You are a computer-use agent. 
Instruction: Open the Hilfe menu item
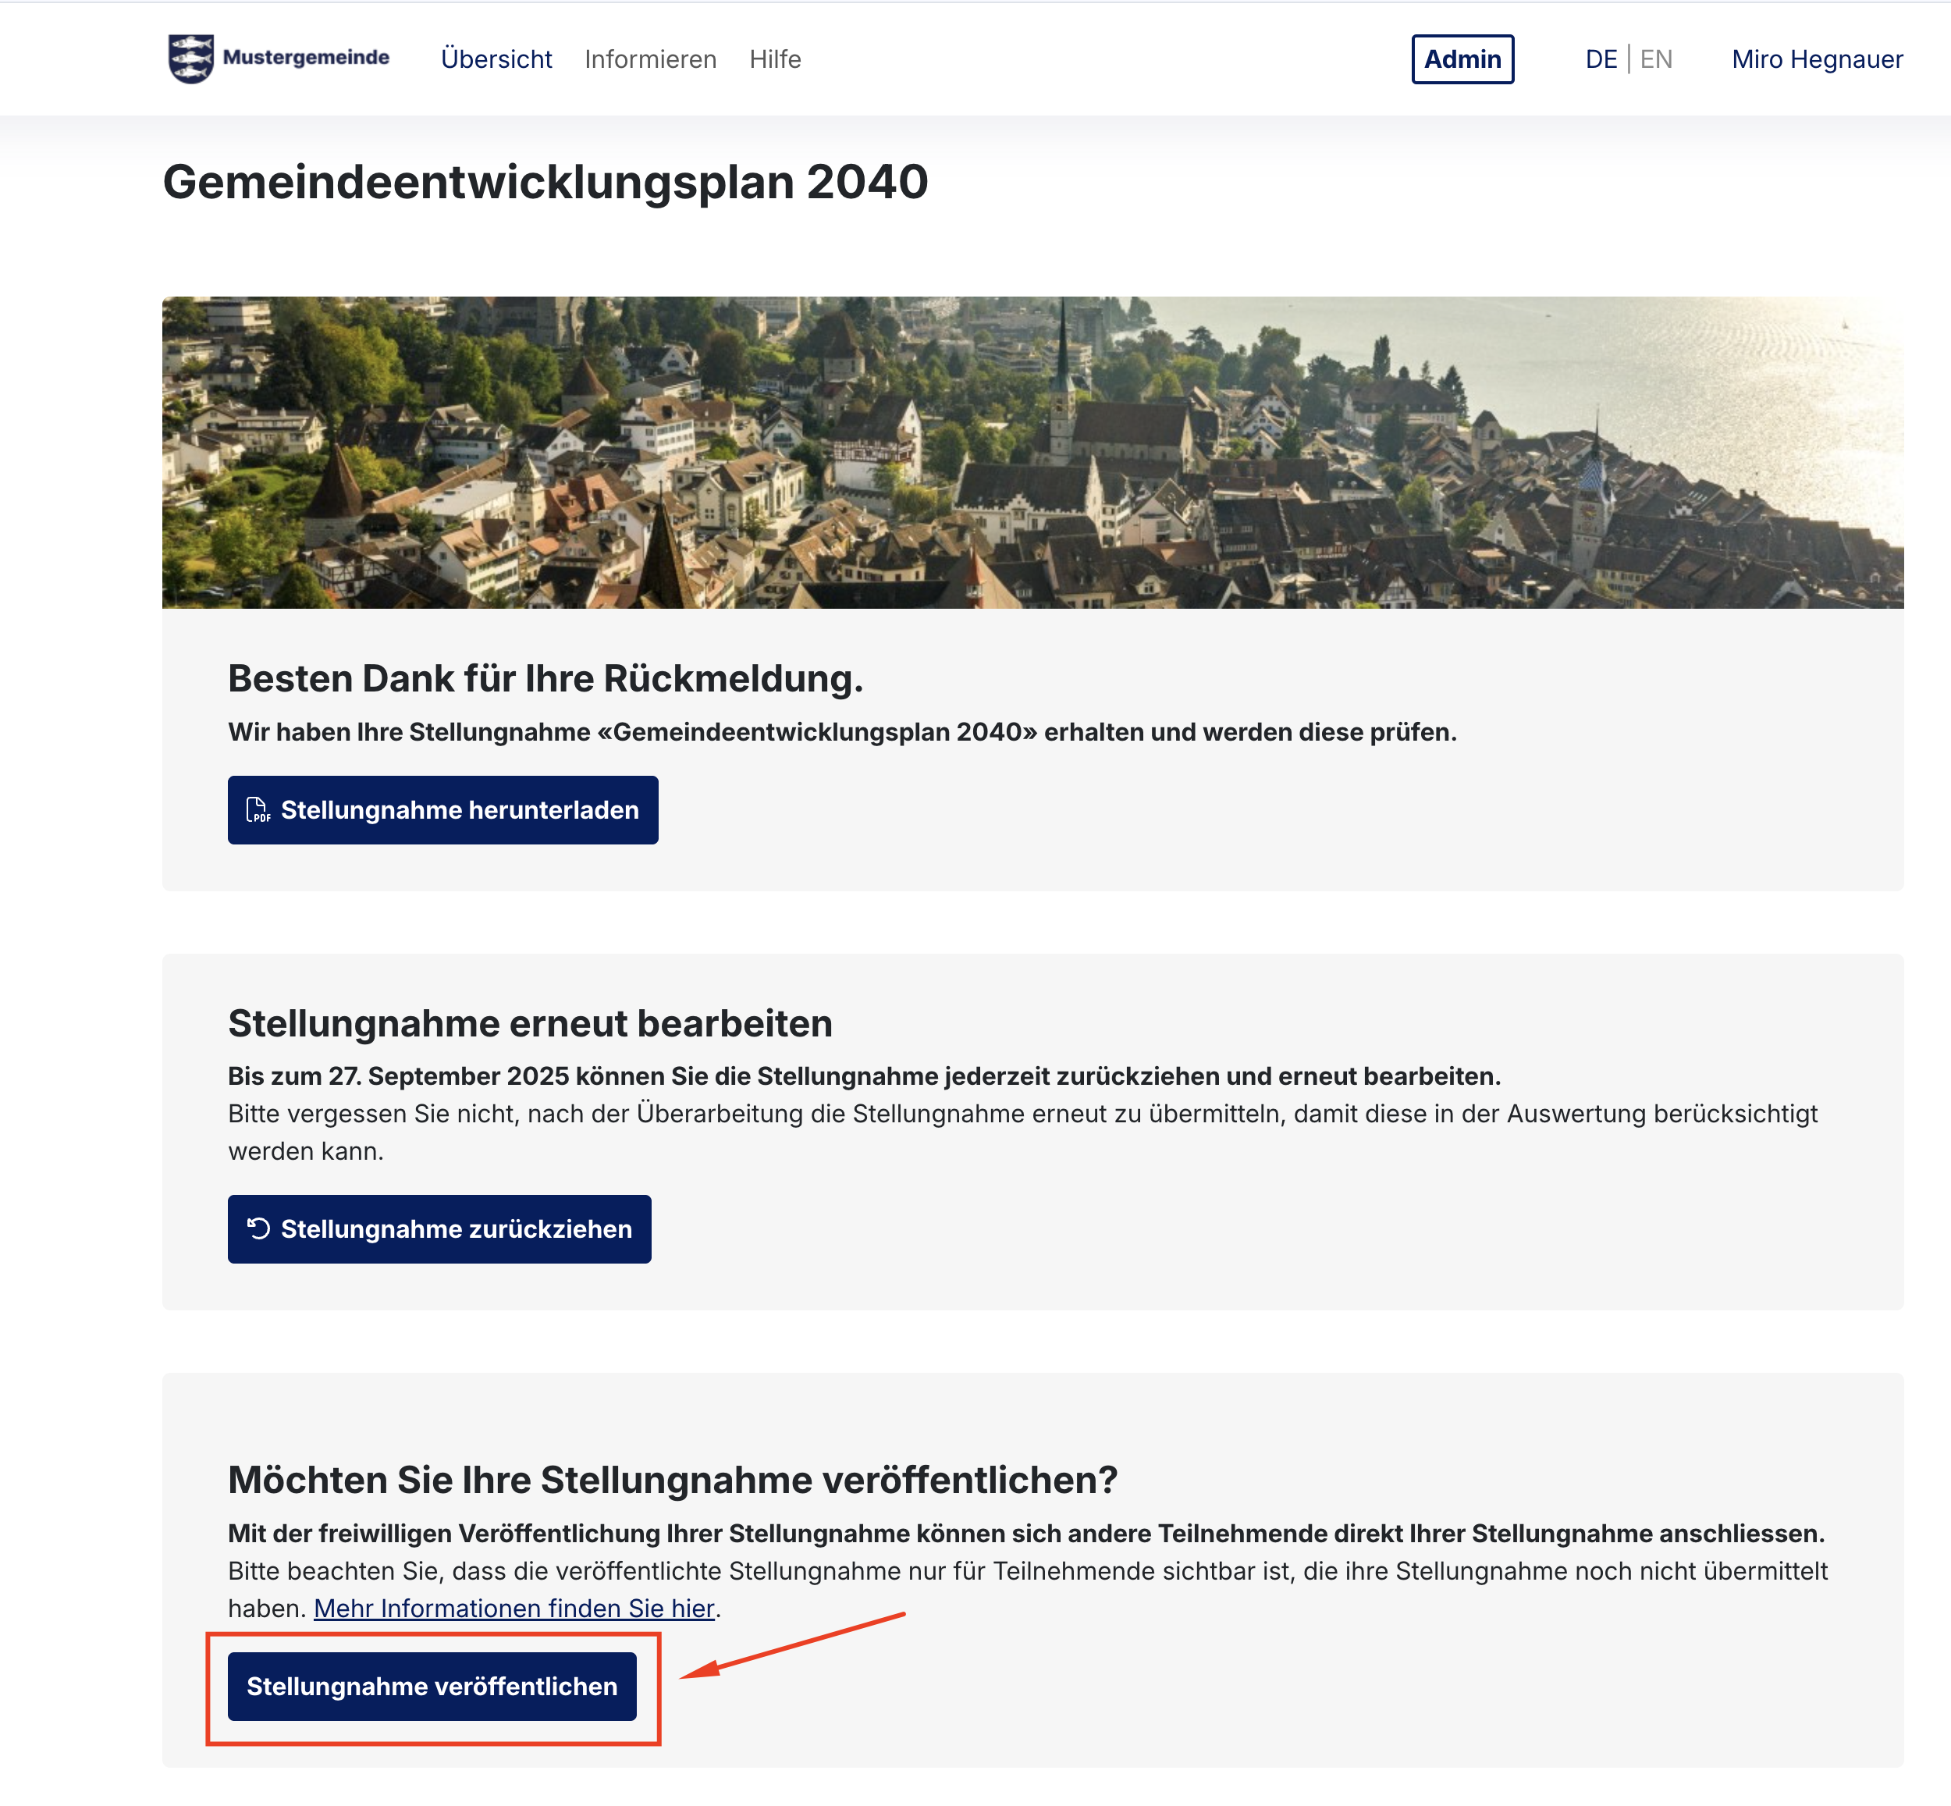(775, 59)
